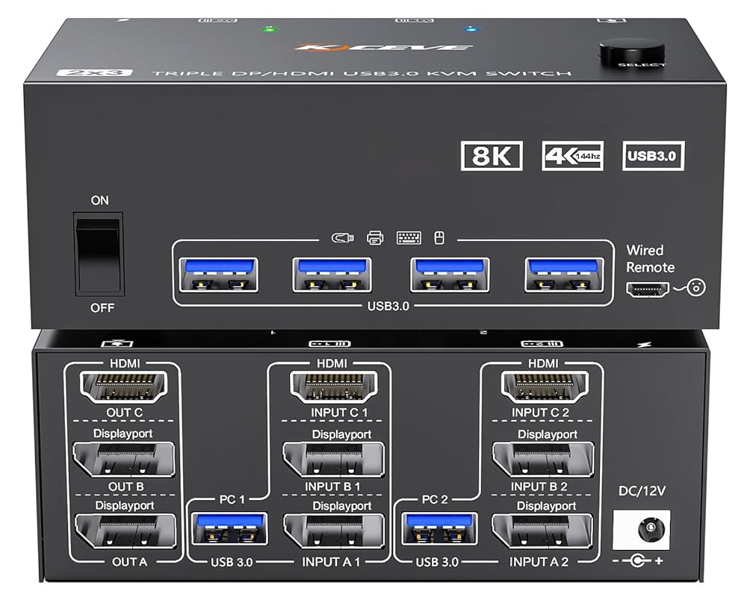The height and width of the screenshot is (597, 747).
Task: Click the 'OUT C' label
Action: pos(124,413)
